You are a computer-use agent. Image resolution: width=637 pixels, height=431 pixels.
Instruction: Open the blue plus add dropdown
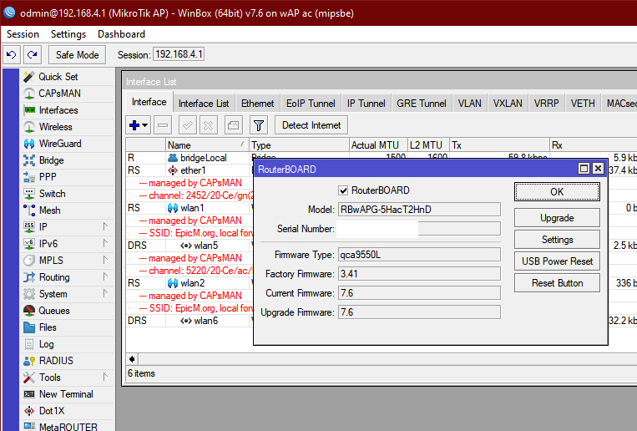coord(138,125)
